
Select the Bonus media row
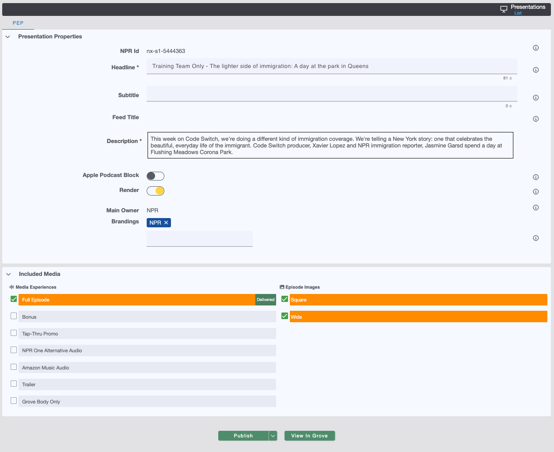point(147,316)
